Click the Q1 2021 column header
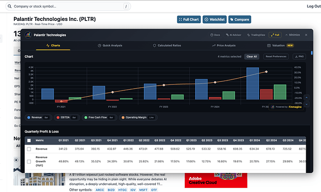 (63, 140)
